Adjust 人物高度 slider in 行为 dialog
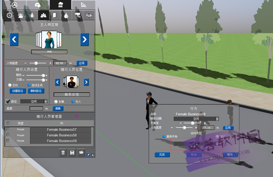The width and height of the screenshot is (273, 177). 185,128
